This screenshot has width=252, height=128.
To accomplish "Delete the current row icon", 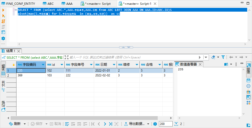I will tap(85, 124).
